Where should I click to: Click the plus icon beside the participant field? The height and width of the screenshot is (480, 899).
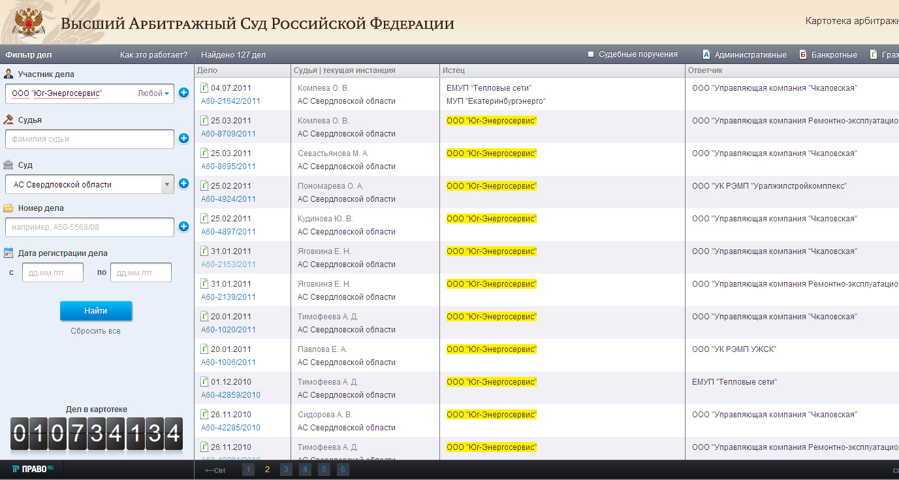(x=183, y=93)
